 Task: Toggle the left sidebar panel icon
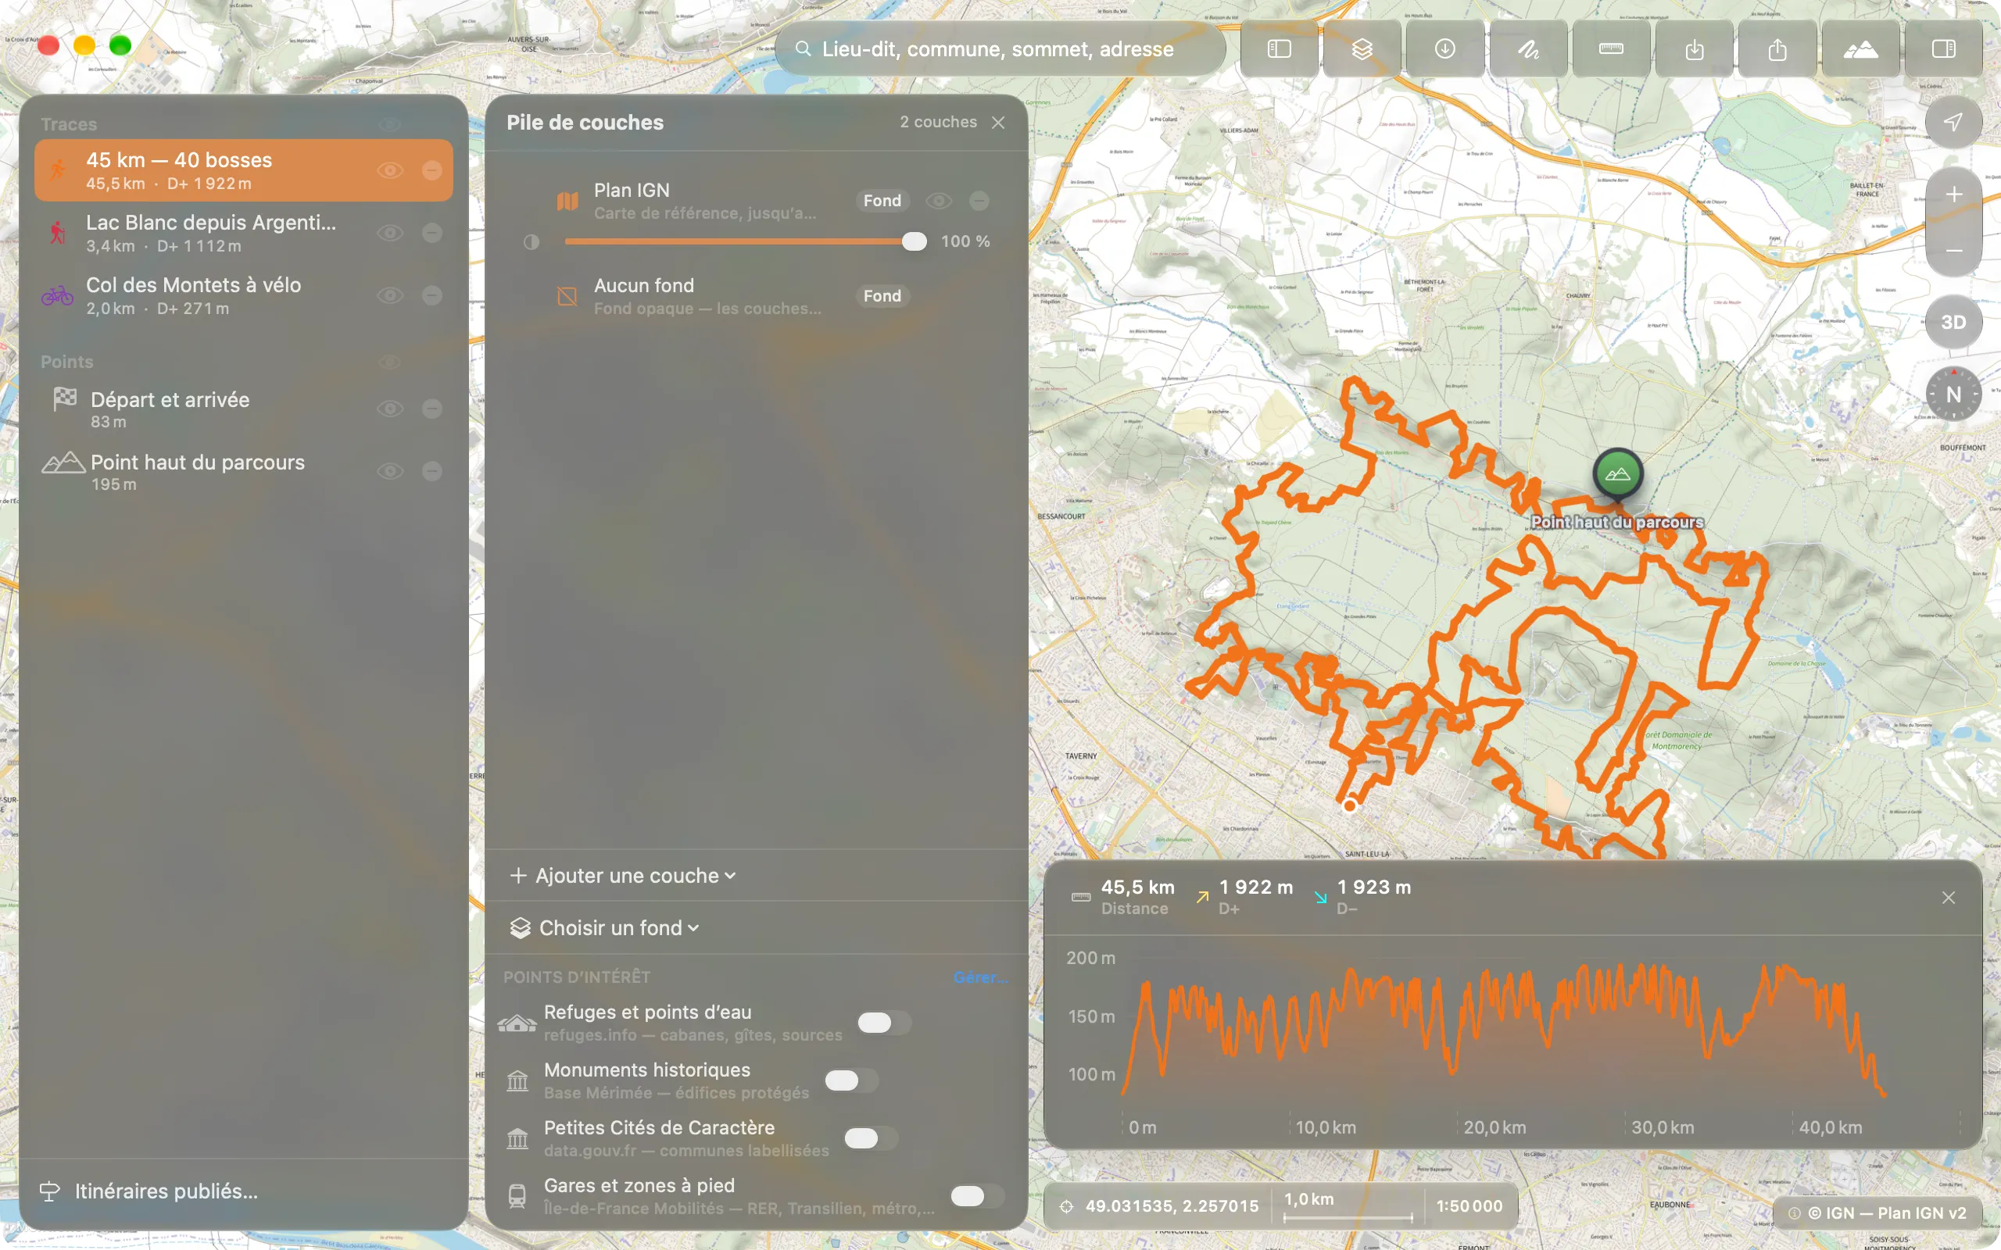1279,49
